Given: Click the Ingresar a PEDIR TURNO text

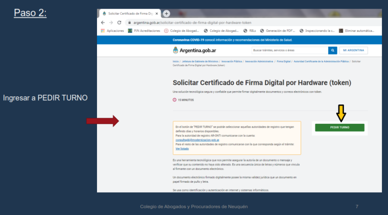Looking at the screenshot, I should 45,98.
